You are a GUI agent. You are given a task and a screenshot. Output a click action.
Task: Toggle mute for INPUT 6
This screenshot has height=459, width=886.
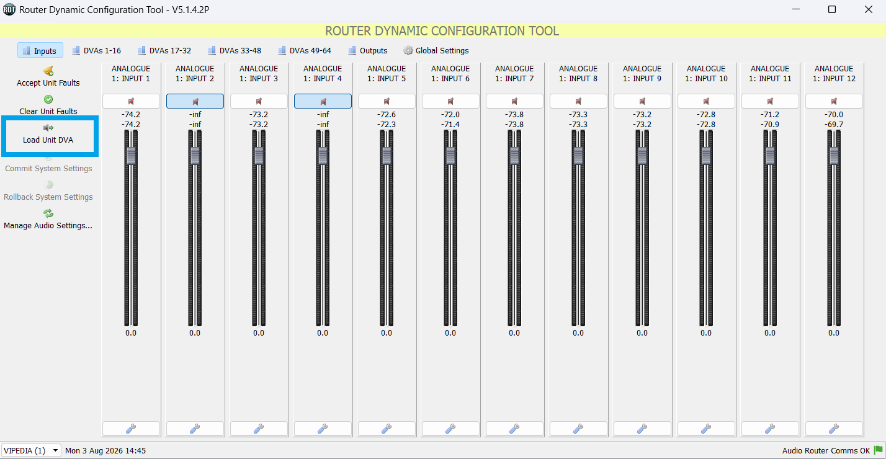coord(450,101)
